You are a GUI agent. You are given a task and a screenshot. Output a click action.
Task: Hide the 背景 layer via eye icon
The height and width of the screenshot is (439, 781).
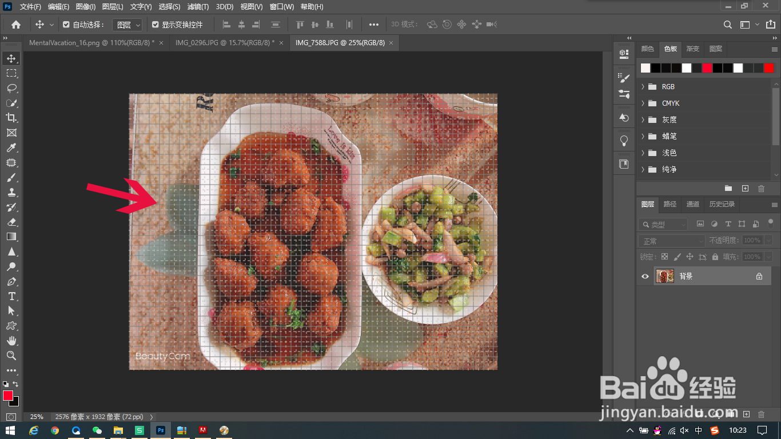(645, 276)
